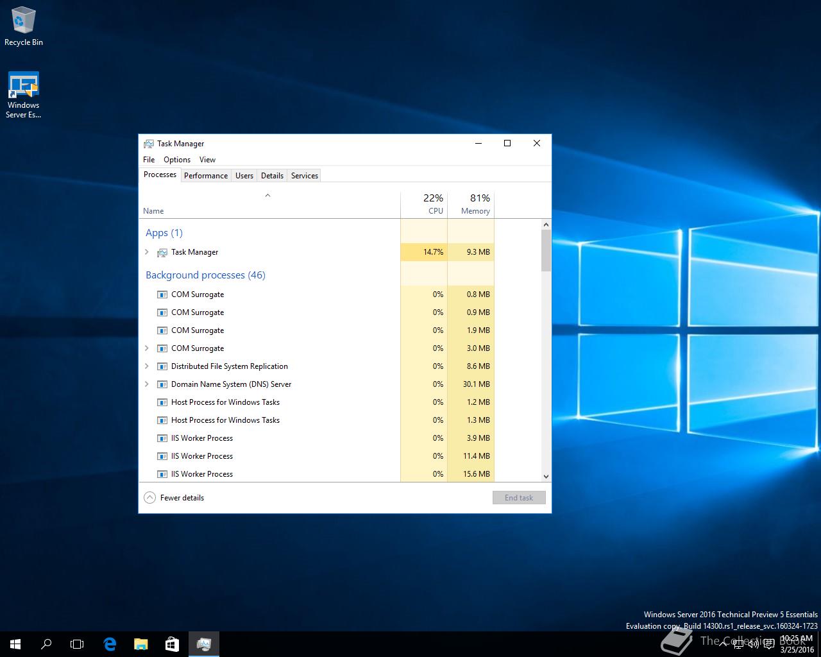This screenshot has width=821, height=657.
Task: Click the End task button
Action: tap(519, 498)
